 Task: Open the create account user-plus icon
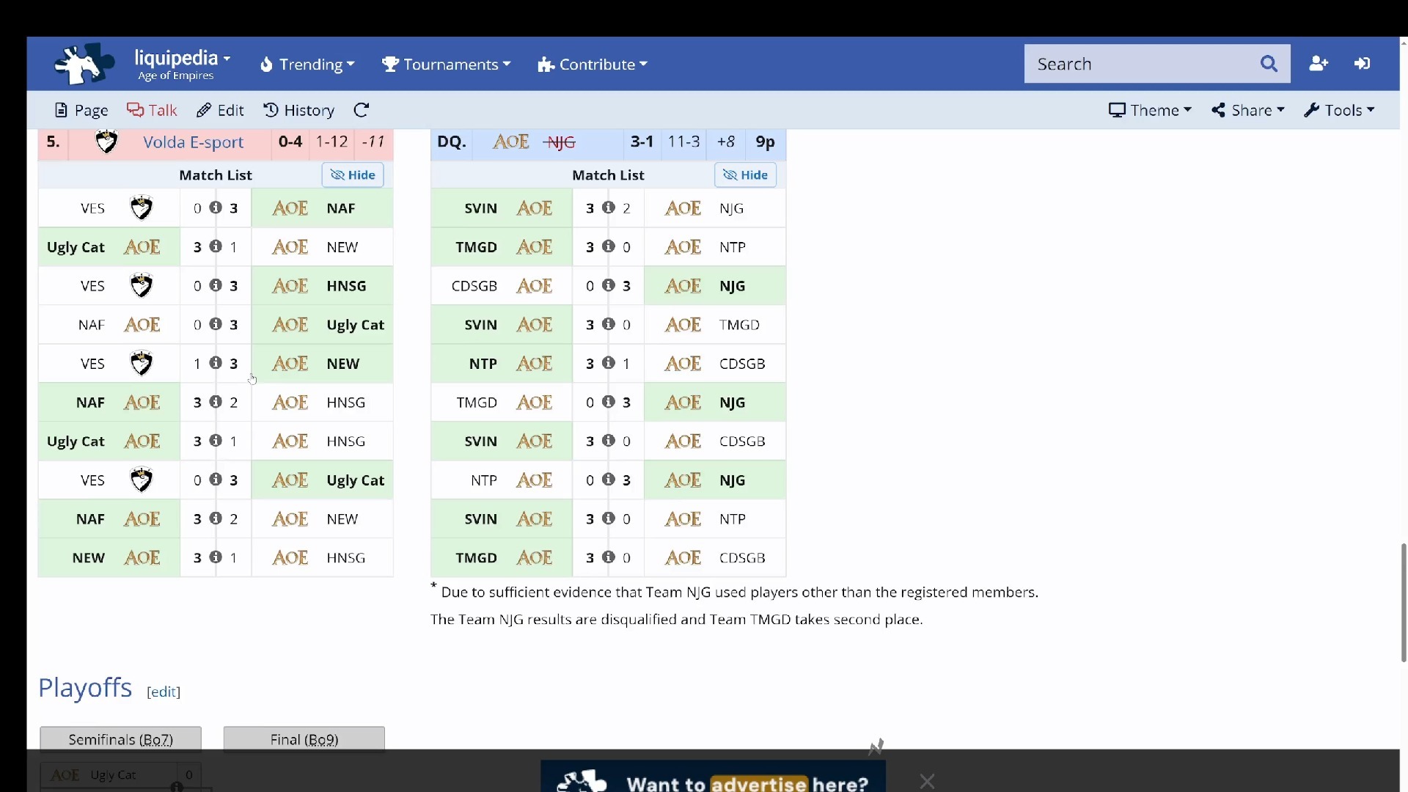click(1319, 64)
